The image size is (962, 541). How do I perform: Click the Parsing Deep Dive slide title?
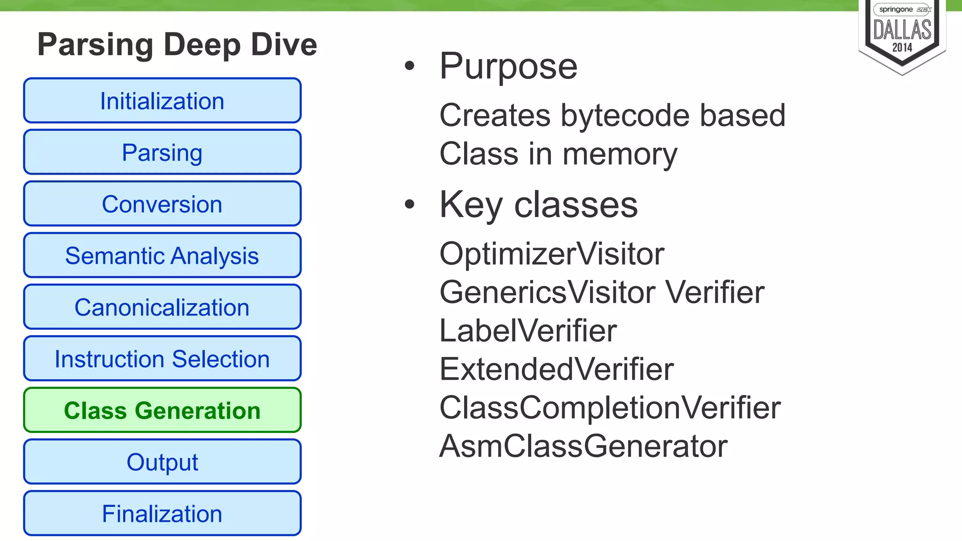(x=177, y=45)
